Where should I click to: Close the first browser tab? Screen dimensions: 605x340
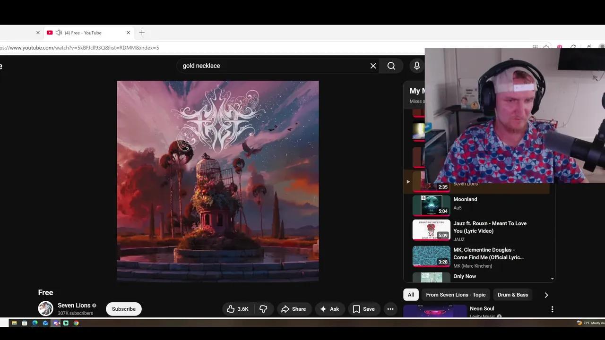(x=38, y=33)
